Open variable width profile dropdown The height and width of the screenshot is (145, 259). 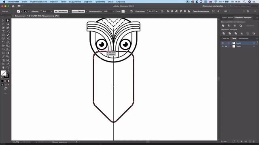tap(69, 11)
